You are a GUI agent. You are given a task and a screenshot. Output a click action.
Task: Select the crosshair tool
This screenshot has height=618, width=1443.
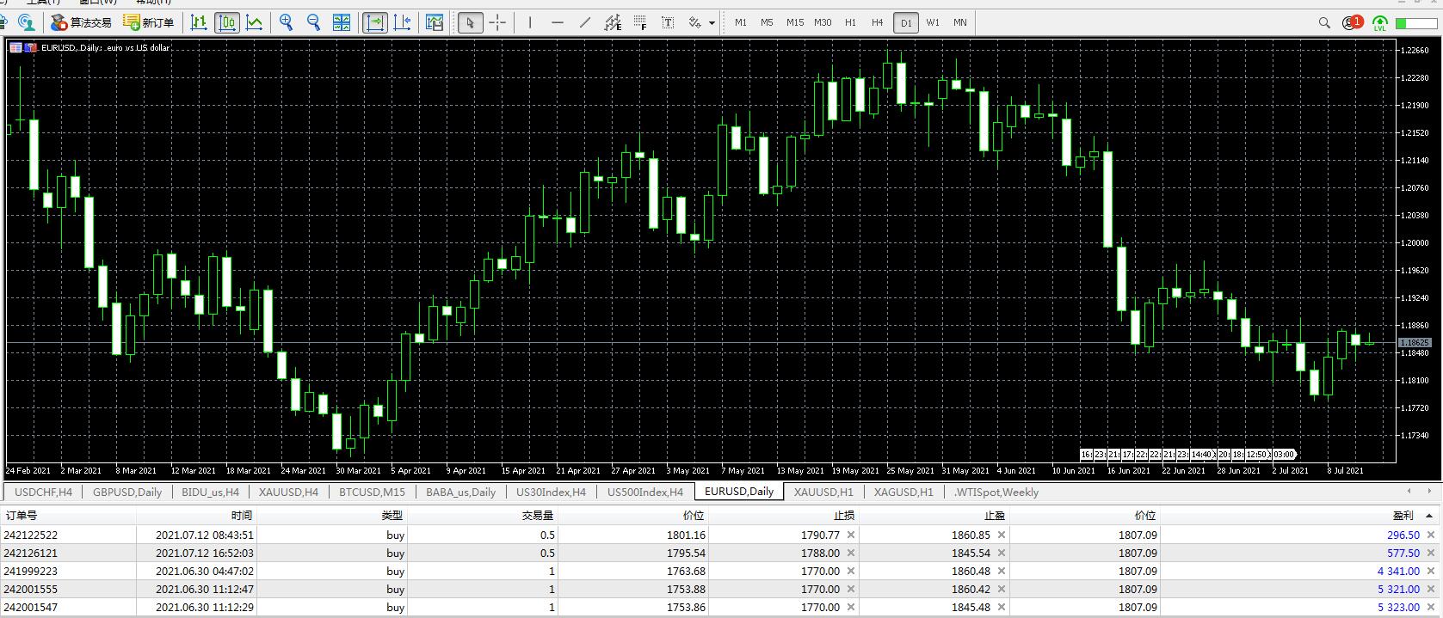(x=497, y=22)
